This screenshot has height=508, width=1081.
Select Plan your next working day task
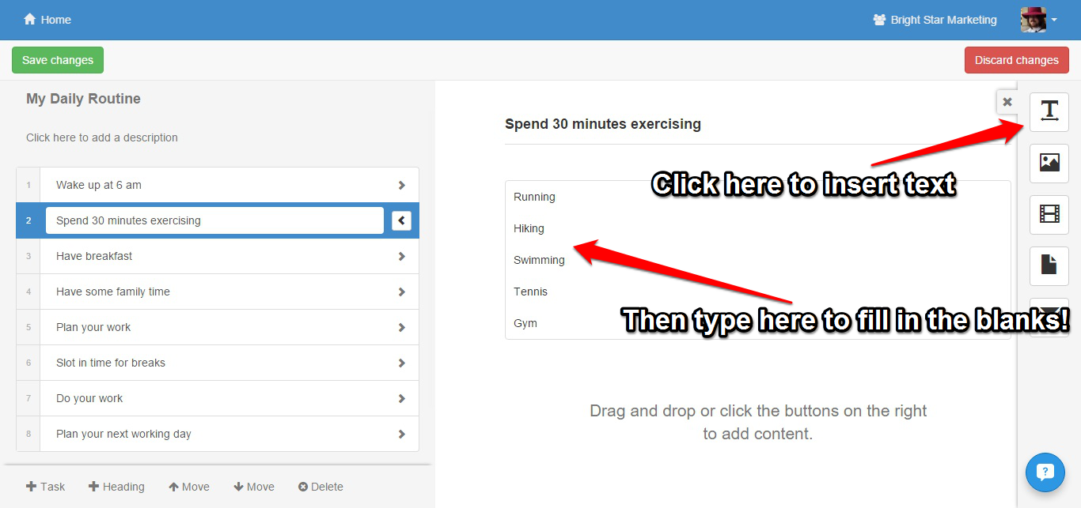point(218,434)
